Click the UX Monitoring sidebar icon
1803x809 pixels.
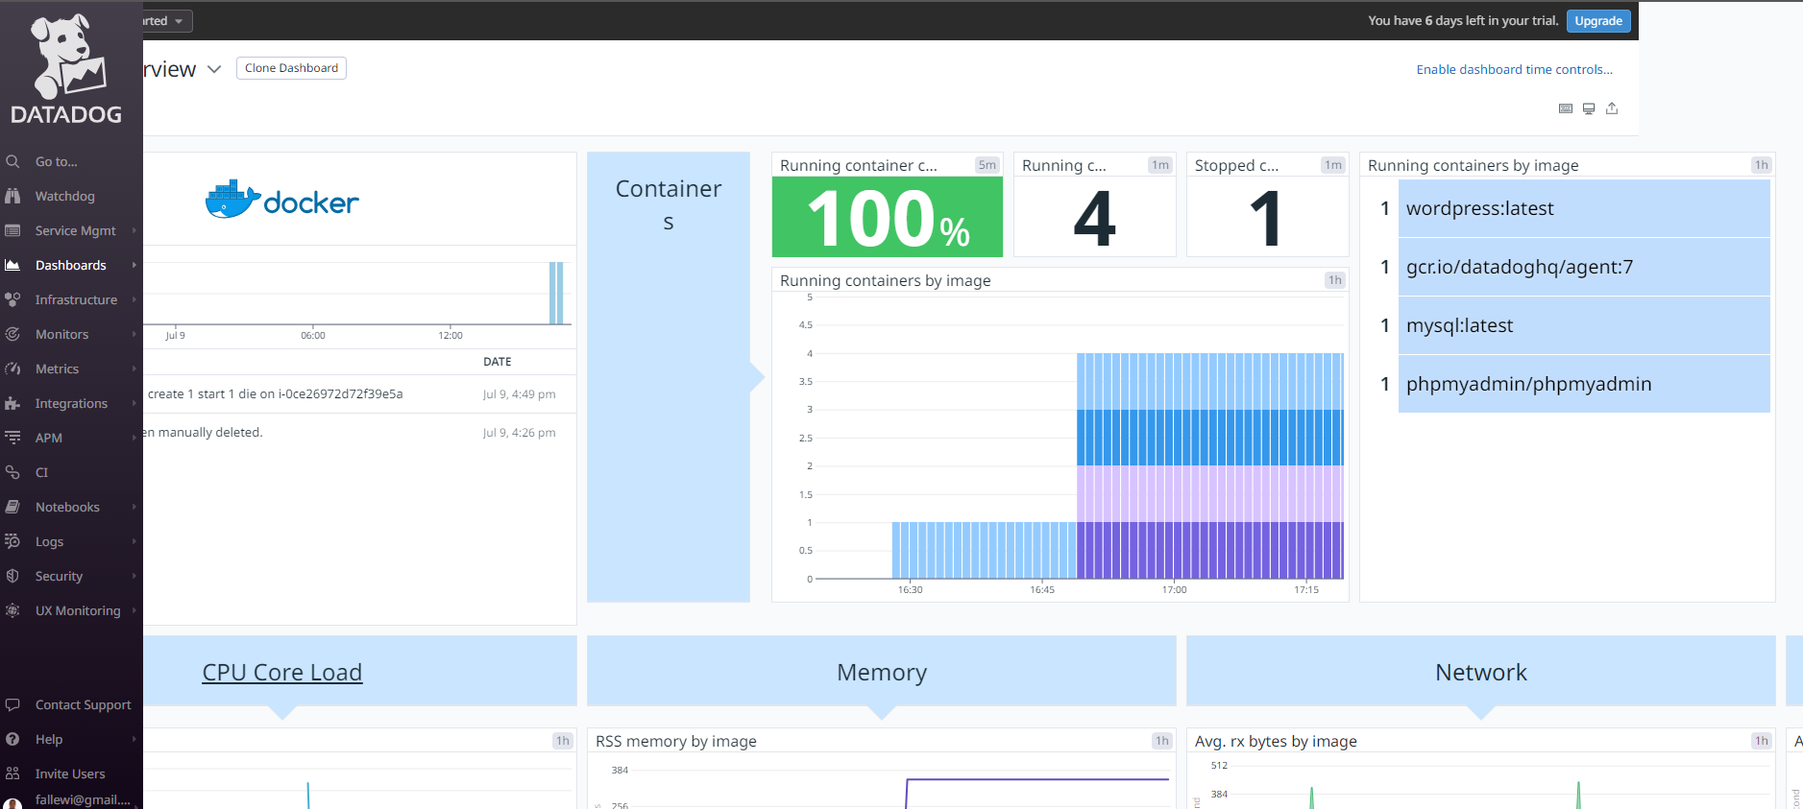(12, 610)
